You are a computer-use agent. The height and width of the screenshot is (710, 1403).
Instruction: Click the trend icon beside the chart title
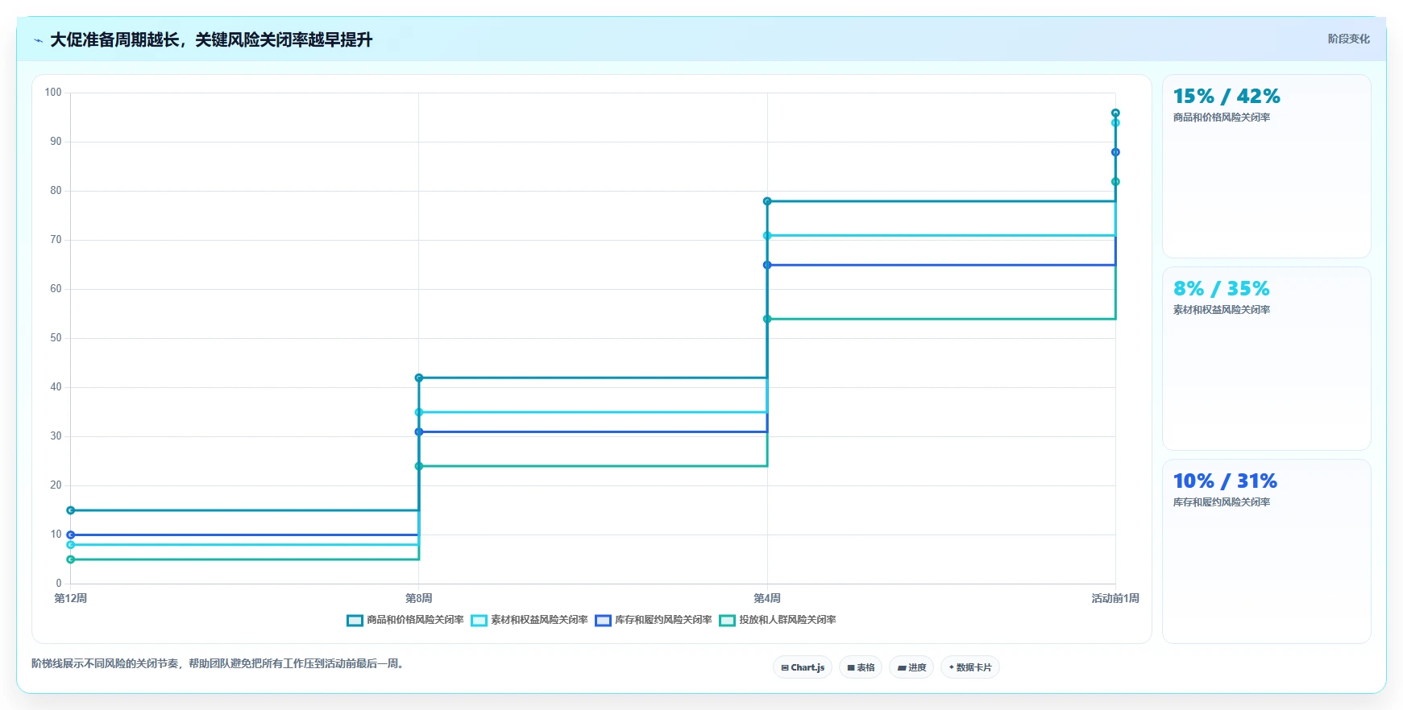(x=38, y=40)
